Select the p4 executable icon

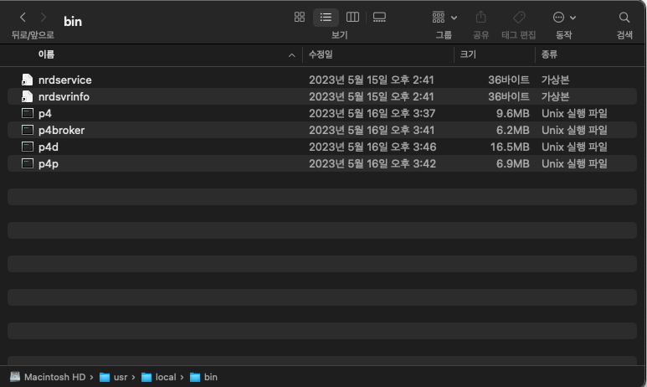coord(28,113)
